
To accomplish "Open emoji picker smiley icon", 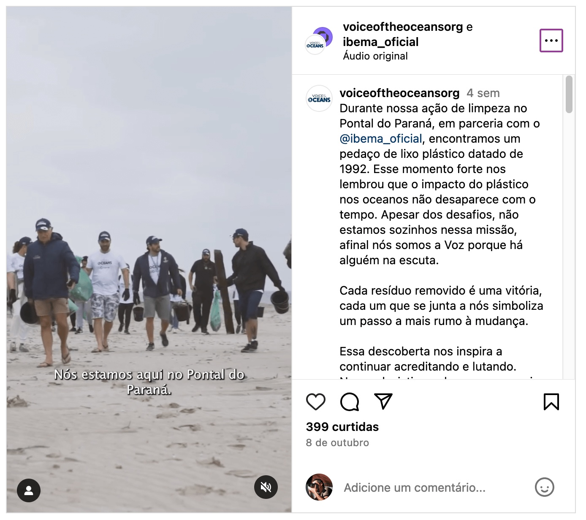I will pyautogui.click(x=544, y=487).
